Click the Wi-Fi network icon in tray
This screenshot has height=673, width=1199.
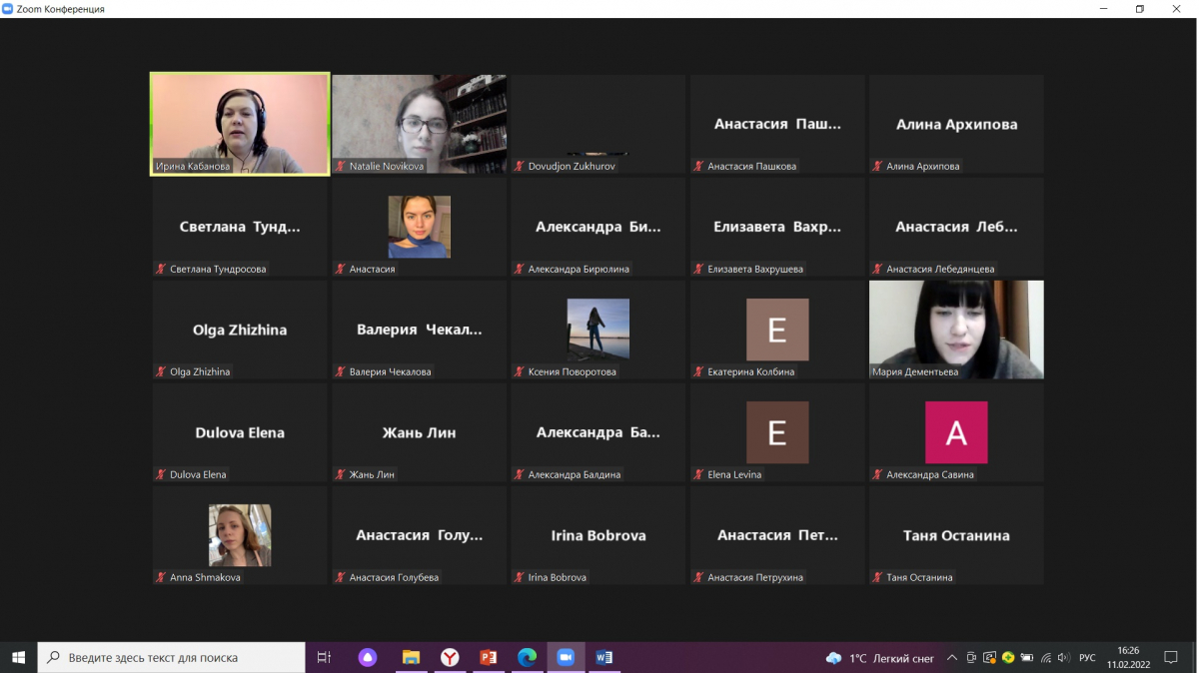[x=1045, y=658]
